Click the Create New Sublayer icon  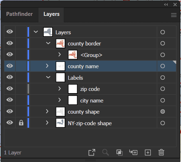tap(133, 152)
